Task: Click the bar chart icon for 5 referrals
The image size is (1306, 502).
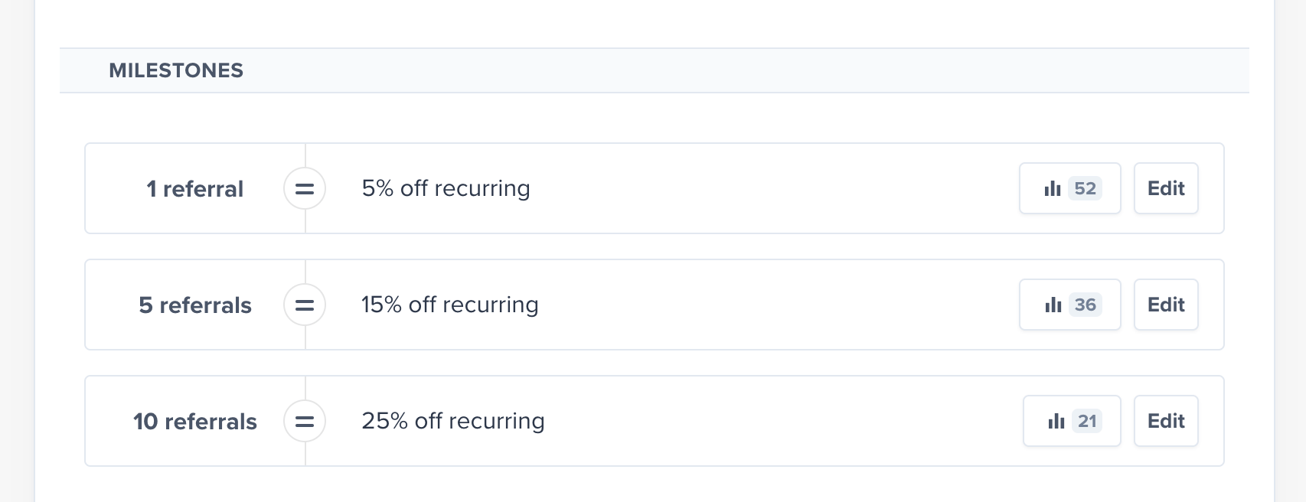Action: pyautogui.click(x=1053, y=305)
